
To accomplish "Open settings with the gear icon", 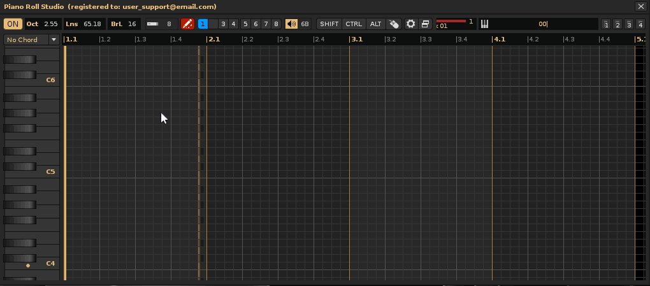I will (411, 24).
